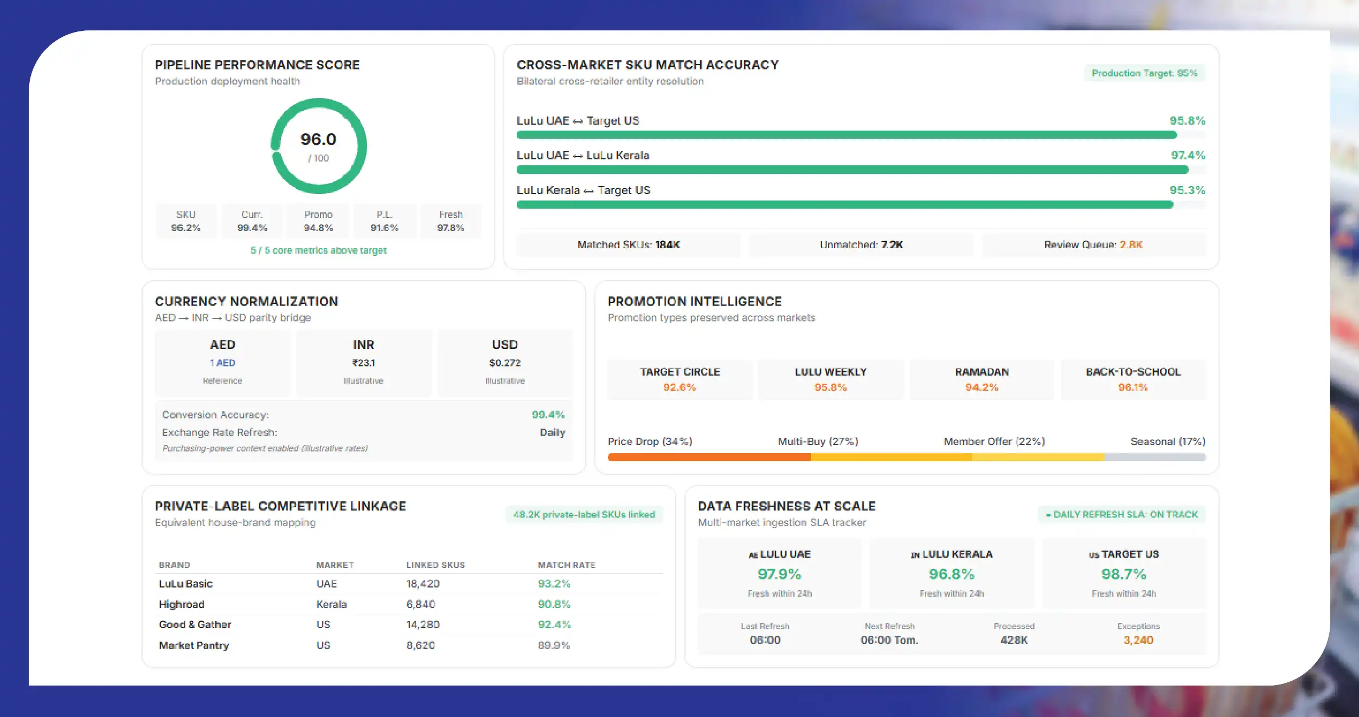Click the PIPELINE PERFORMANCE SCORE heading
This screenshot has height=717, width=1359.
pyautogui.click(x=257, y=65)
